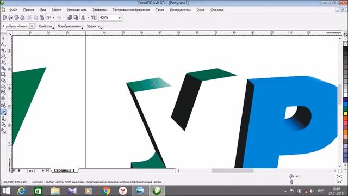348x196 pixels.
Task: Open the redo history dropdown arrow
Action: tap(64, 17)
